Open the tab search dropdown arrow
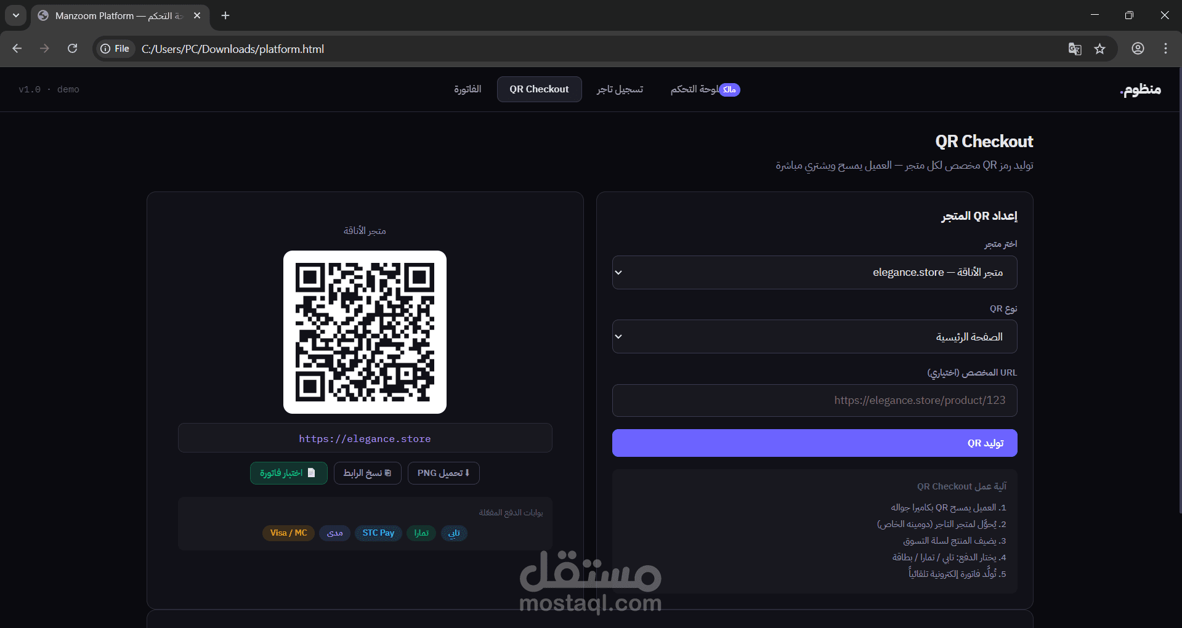 pyautogui.click(x=16, y=15)
